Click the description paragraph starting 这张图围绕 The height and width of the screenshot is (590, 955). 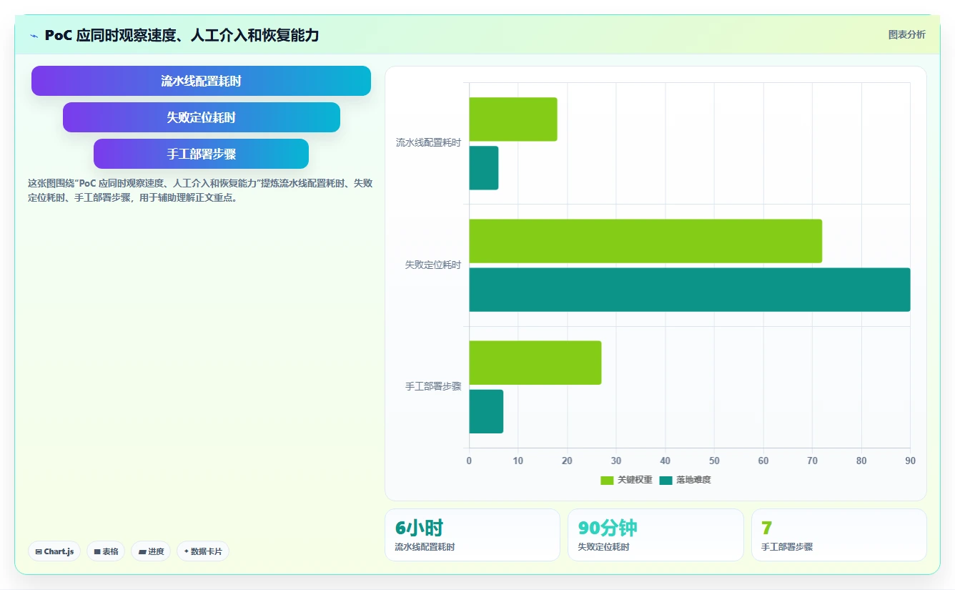pyautogui.click(x=200, y=190)
